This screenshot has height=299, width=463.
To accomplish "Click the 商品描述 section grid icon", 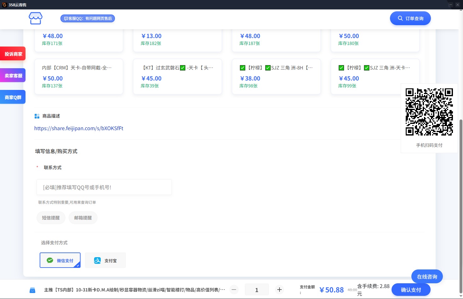I will click(x=37, y=116).
